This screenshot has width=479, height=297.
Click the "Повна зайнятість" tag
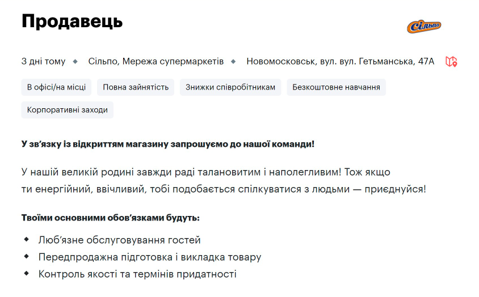pyautogui.click(x=136, y=87)
